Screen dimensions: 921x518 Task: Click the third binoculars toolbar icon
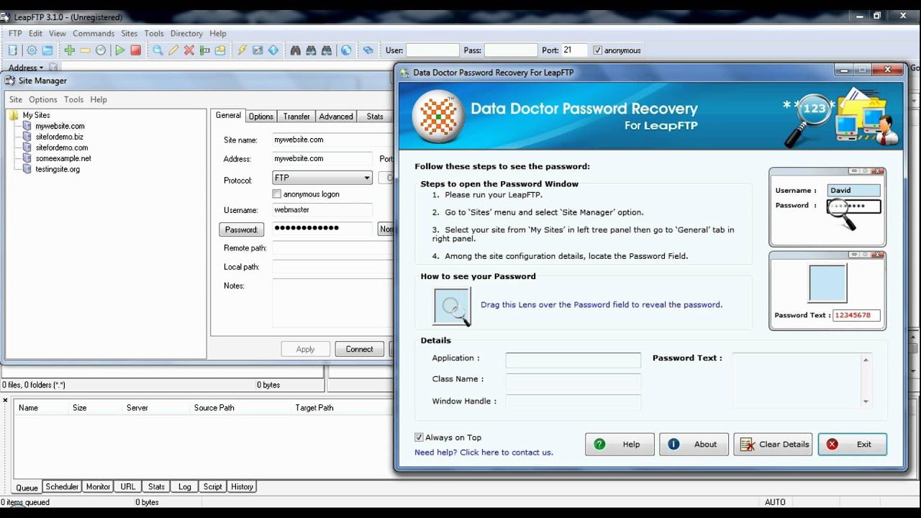pos(327,50)
